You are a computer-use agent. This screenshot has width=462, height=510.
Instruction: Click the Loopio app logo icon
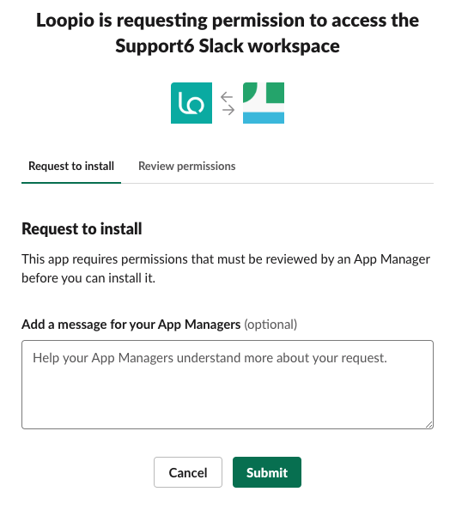[191, 103]
